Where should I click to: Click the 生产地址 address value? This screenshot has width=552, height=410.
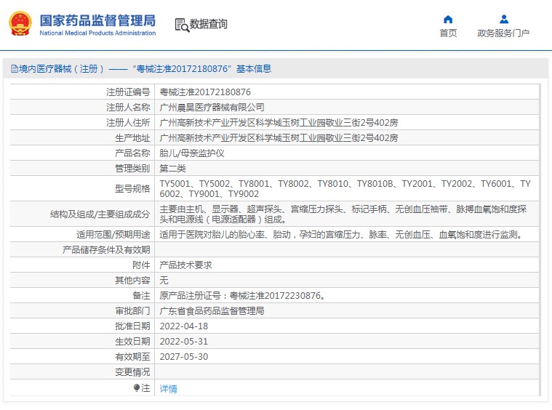pos(279,137)
